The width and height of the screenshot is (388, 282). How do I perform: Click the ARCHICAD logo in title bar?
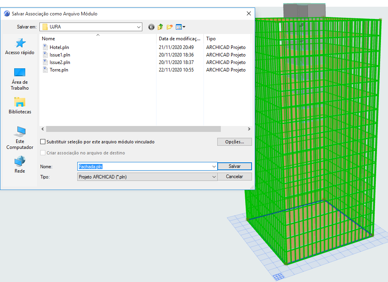pos(7,14)
